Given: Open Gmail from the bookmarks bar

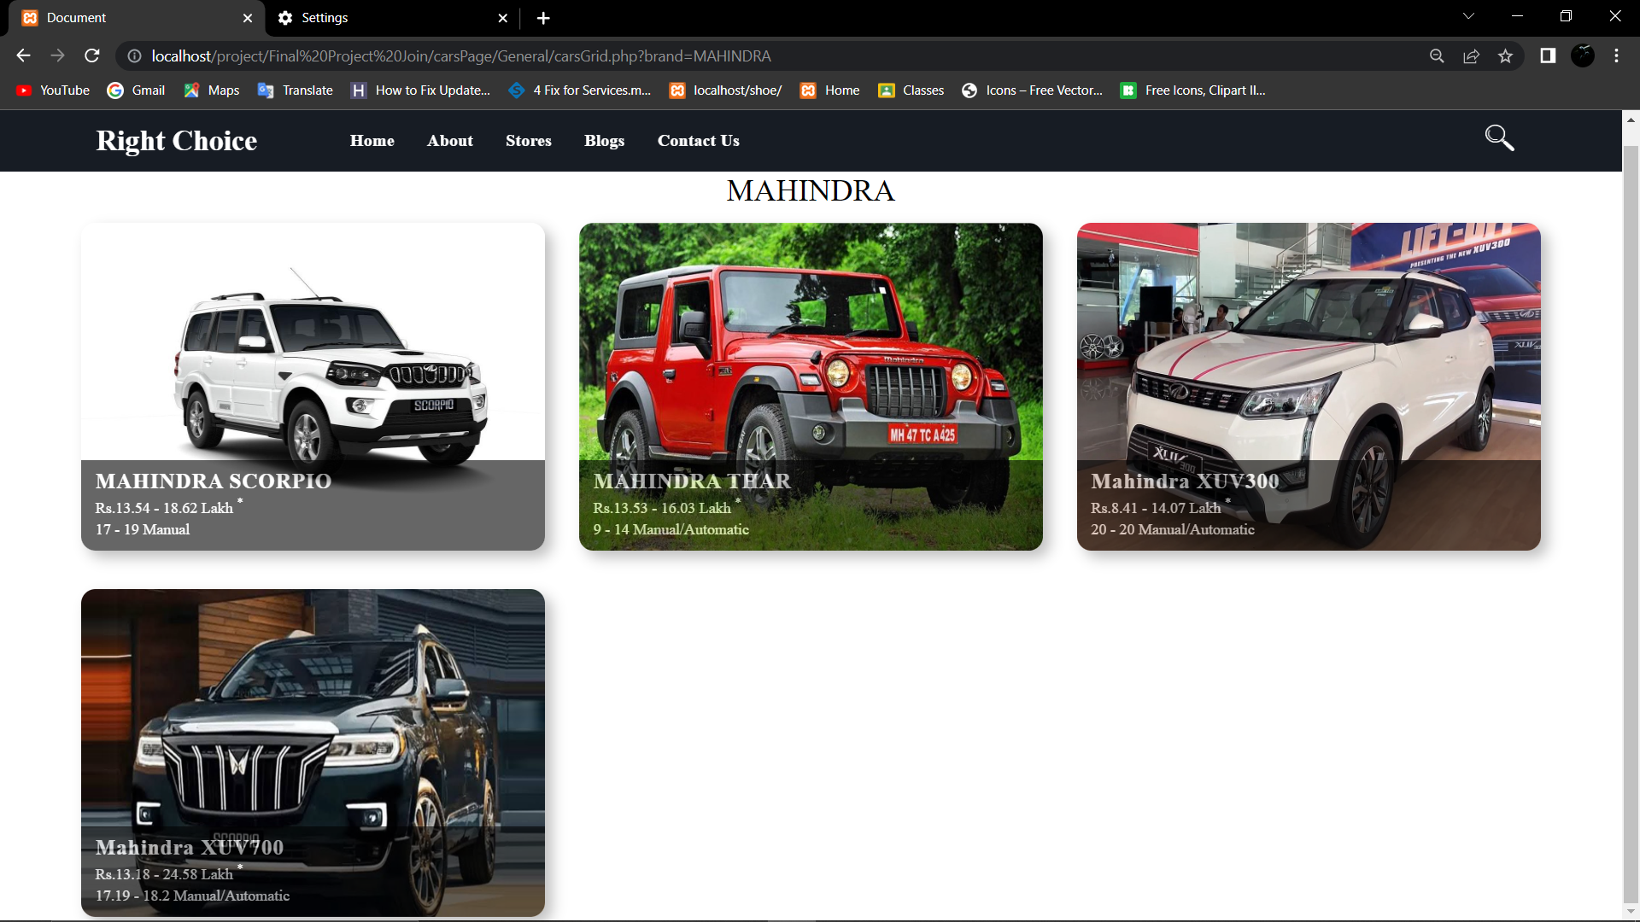Looking at the screenshot, I should 136,90.
